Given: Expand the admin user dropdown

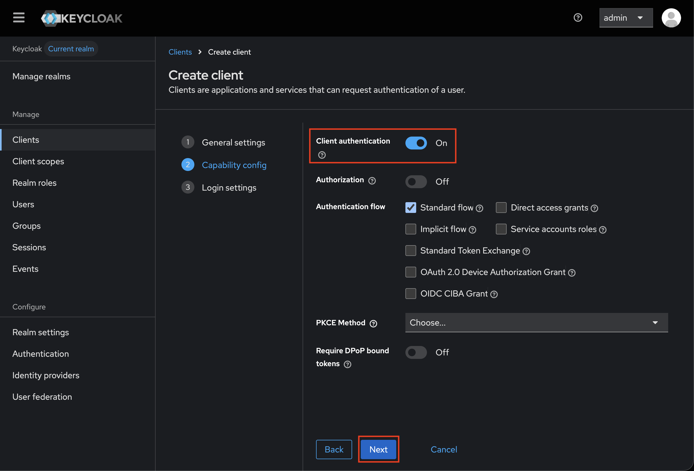Looking at the screenshot, I should coord(626,18).
